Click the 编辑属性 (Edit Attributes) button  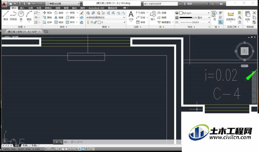(164, 22)
